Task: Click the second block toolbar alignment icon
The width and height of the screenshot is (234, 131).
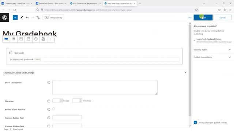Action: click(14, 39)
